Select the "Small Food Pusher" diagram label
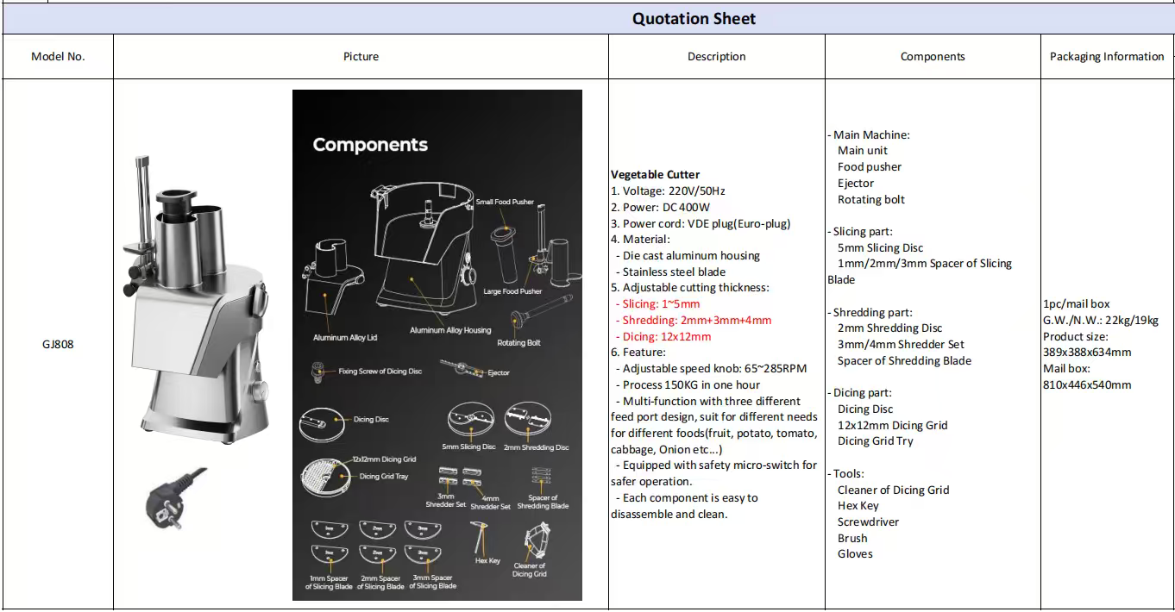The height and width of the screenshot is (612, 1175). [x=505, y=203]
